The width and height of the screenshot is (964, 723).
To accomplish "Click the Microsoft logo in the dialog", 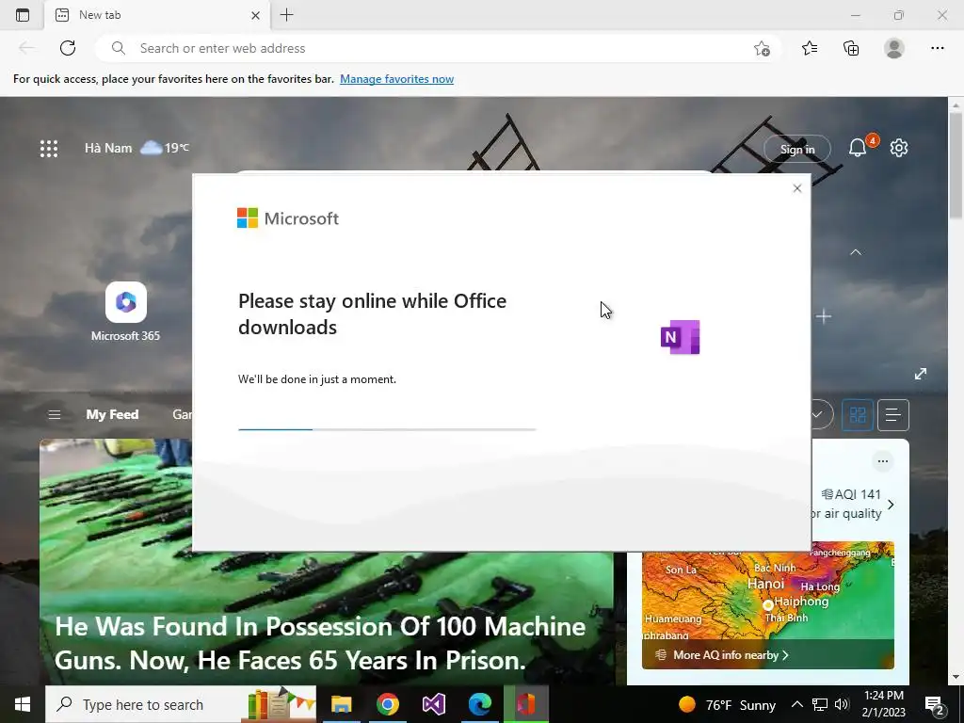I will 288,218.
